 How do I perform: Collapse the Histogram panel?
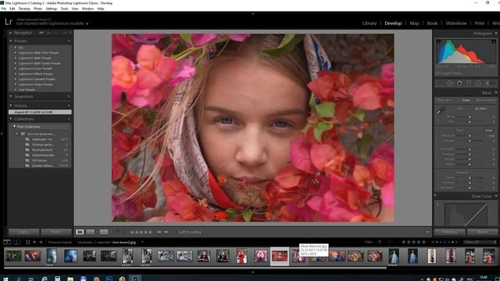click(496, 33)
